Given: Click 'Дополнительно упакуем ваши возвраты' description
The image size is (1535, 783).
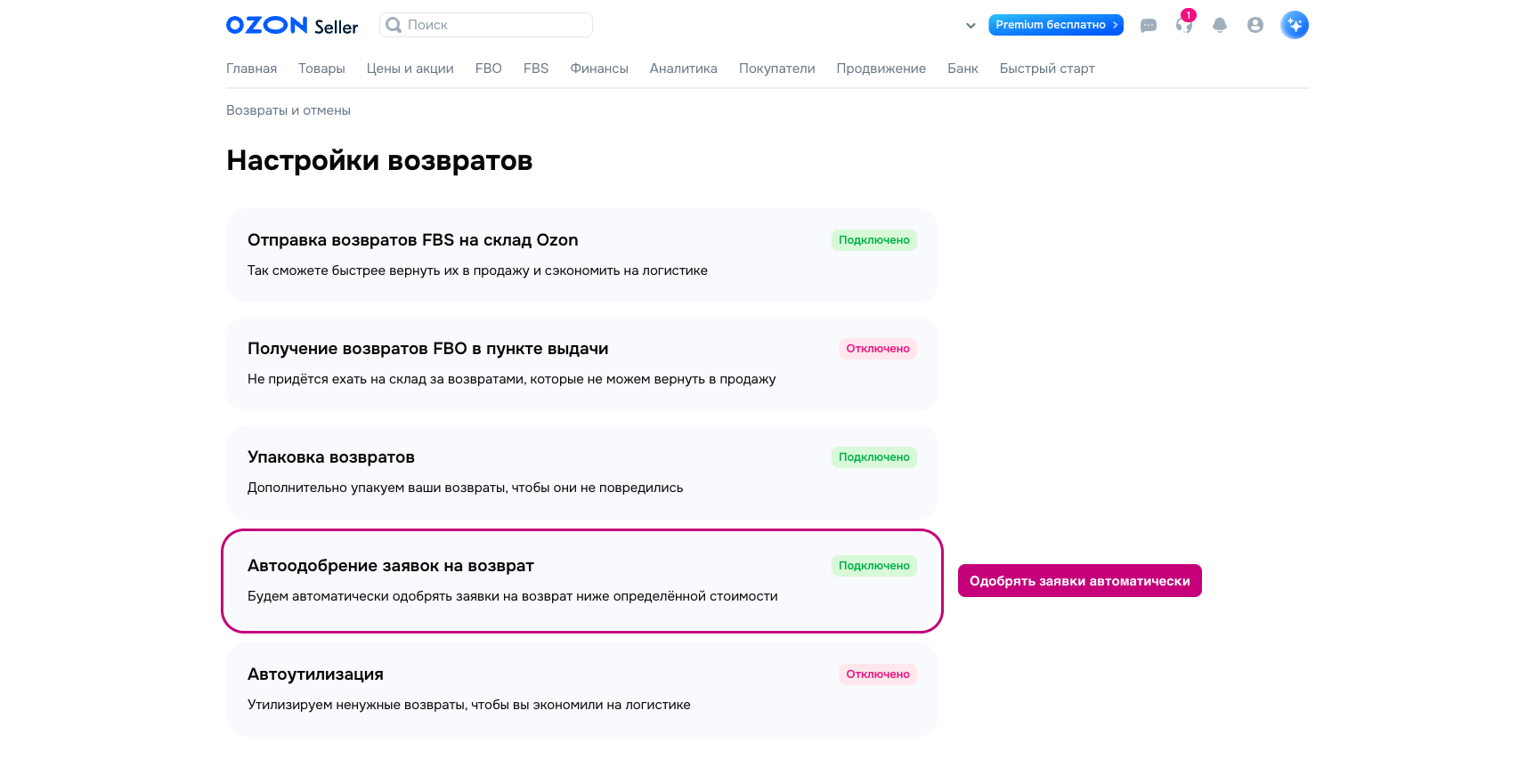Looking at the screenshot, I should [x=466, y=488].
